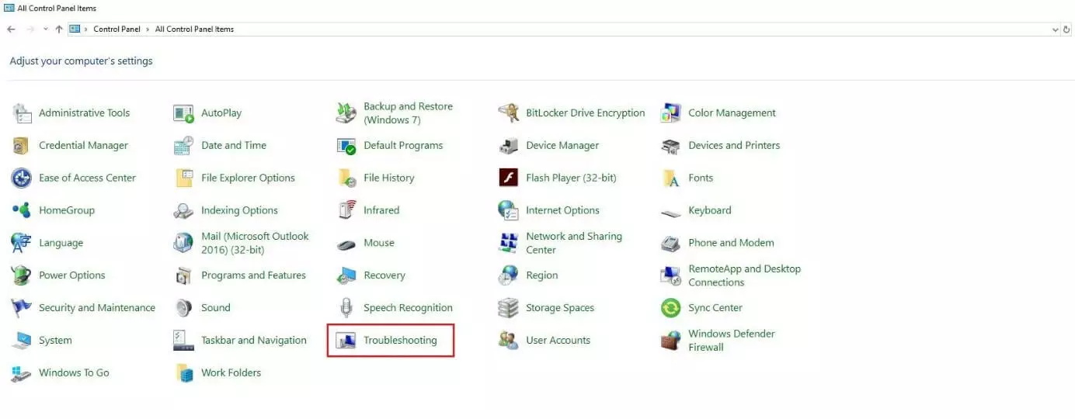Click the Forward navigation arrow
The width and height of the screenshot is (1075, 419).
point(30,29)
